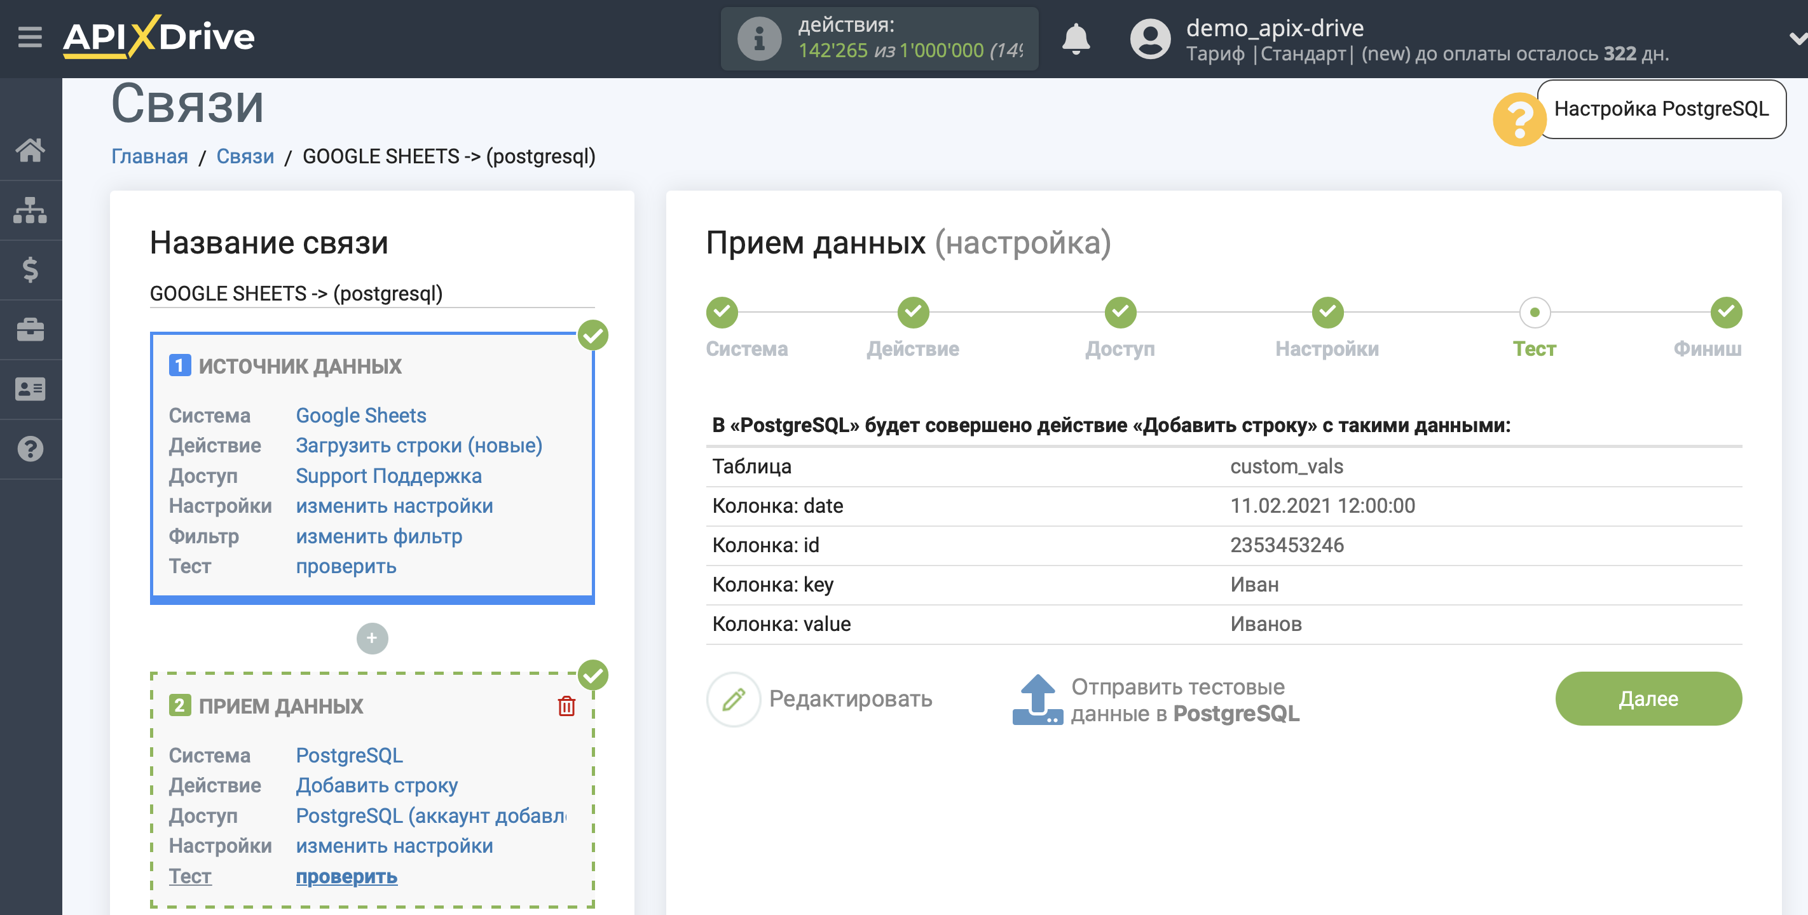Open help question icon in sidebar
This screenshot has width=1808, height=915.
click(30, 449)
